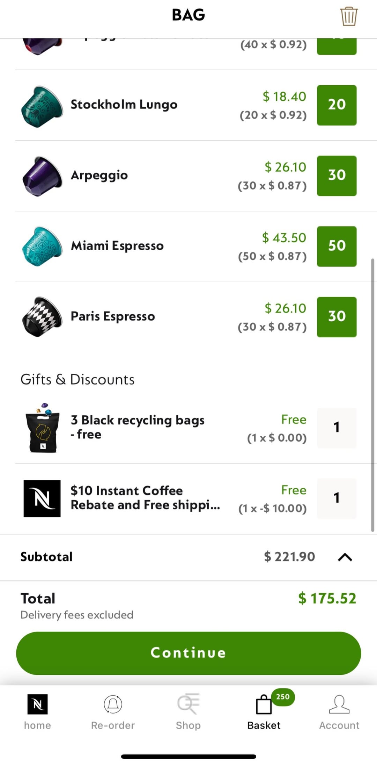Open the Basket bag icon
377x766 pixels.
click(264, 704)
